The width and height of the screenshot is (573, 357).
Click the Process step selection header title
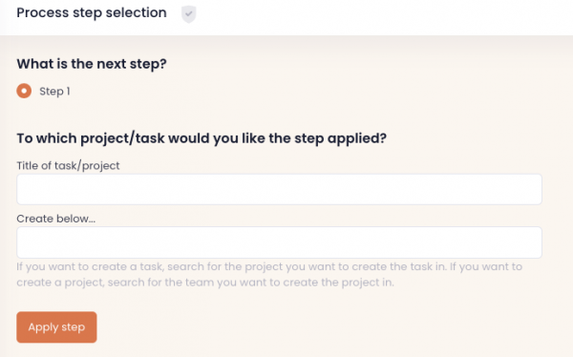[92, 12]
